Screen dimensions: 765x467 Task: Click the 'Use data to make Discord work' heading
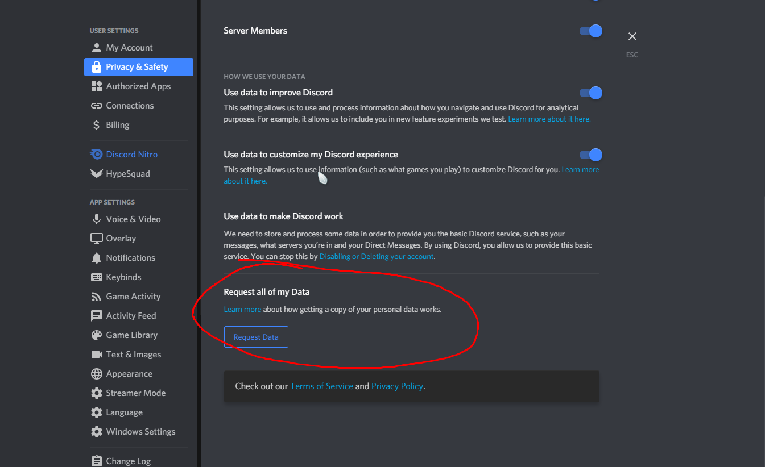pyautogui.click(x=284, y=216)
